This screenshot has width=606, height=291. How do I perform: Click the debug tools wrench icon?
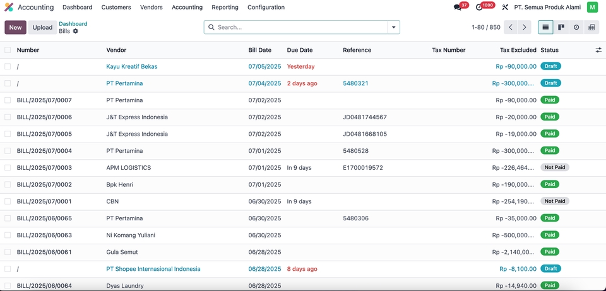click(x=505, y=8)
